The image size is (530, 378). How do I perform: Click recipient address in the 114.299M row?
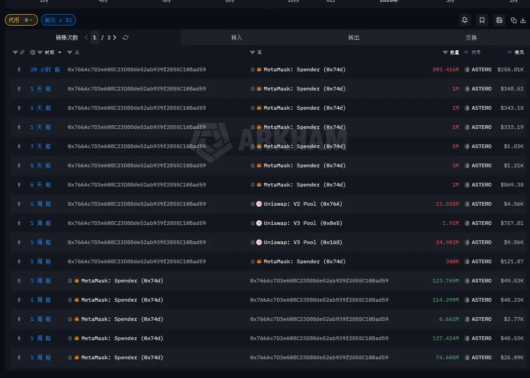(x=319, y=300)
